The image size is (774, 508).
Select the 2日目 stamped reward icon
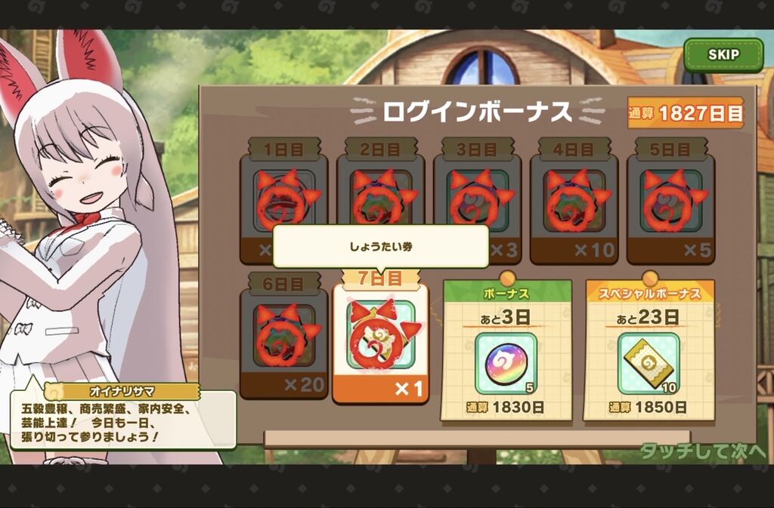[381, 201]
